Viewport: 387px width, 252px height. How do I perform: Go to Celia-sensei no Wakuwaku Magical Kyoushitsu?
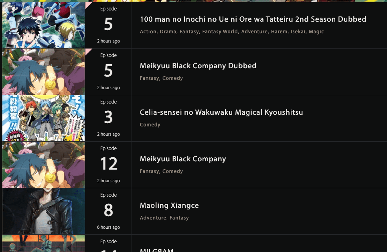(221, 112)
